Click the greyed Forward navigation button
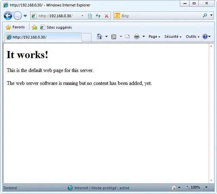217x194 pixels. click(x=18, y=16)
